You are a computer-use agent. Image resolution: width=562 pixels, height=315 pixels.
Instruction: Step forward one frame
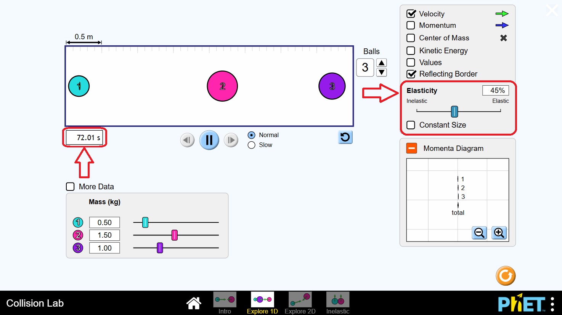point(231,140)
